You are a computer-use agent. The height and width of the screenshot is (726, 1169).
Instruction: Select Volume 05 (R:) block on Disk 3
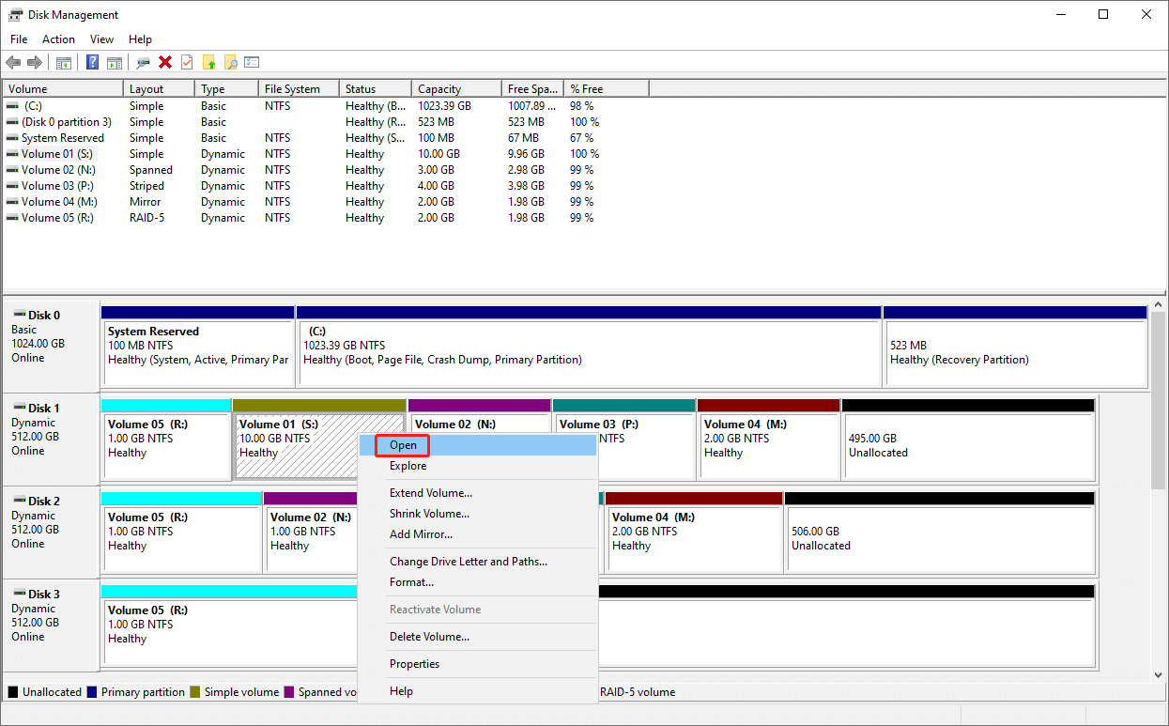(229, 626)
